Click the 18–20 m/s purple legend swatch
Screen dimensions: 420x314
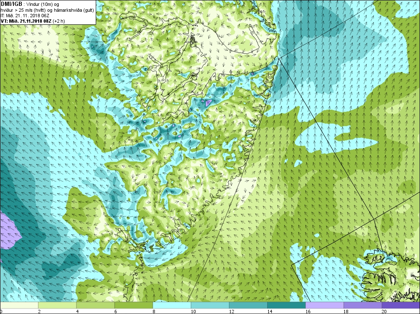point(363,305)
